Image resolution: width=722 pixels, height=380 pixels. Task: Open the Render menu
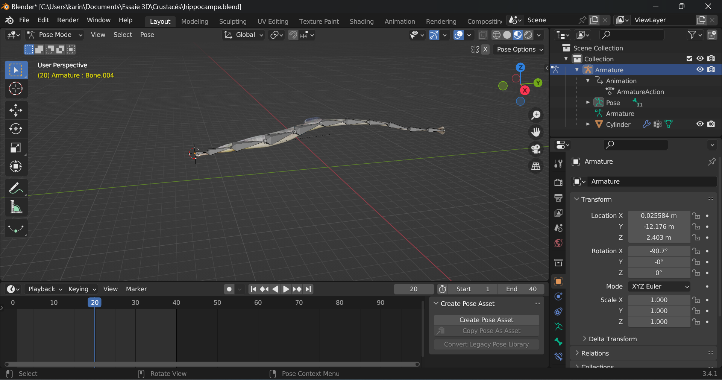pos(68,20)
